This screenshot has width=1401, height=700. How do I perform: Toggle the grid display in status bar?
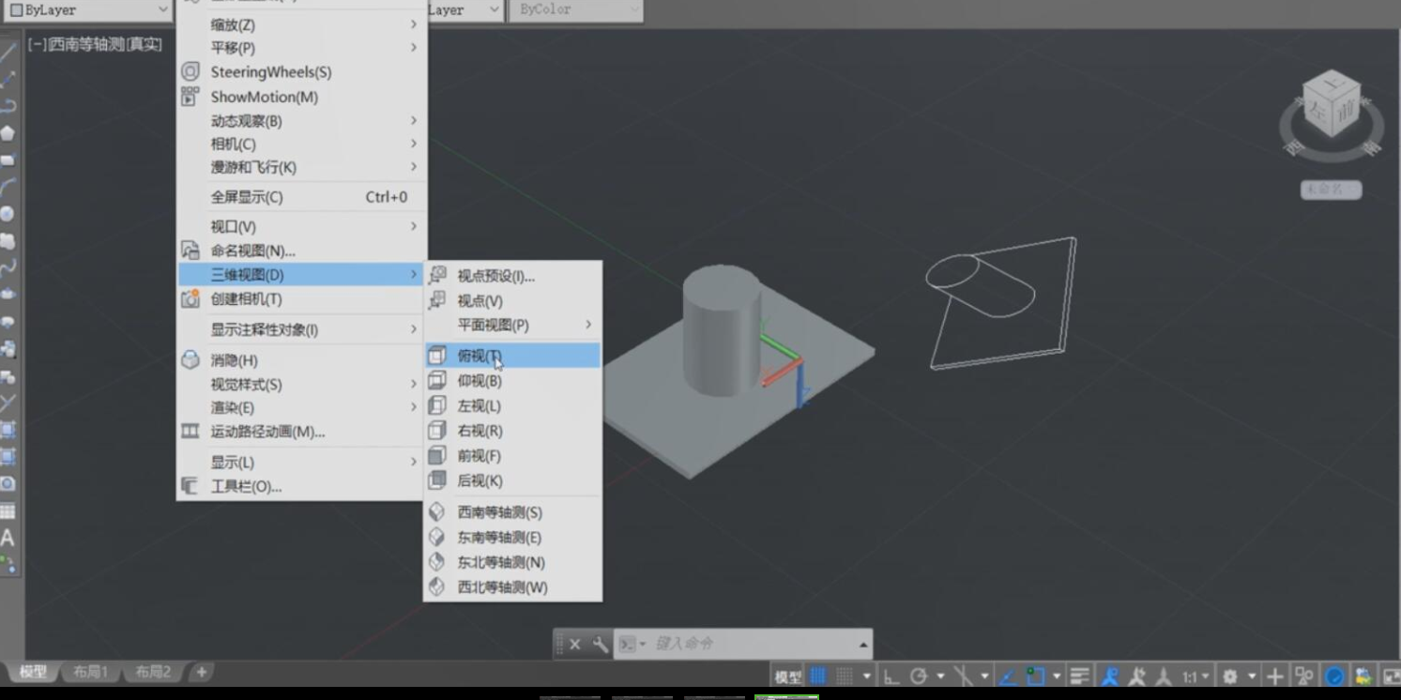click(x=818, y=676)
